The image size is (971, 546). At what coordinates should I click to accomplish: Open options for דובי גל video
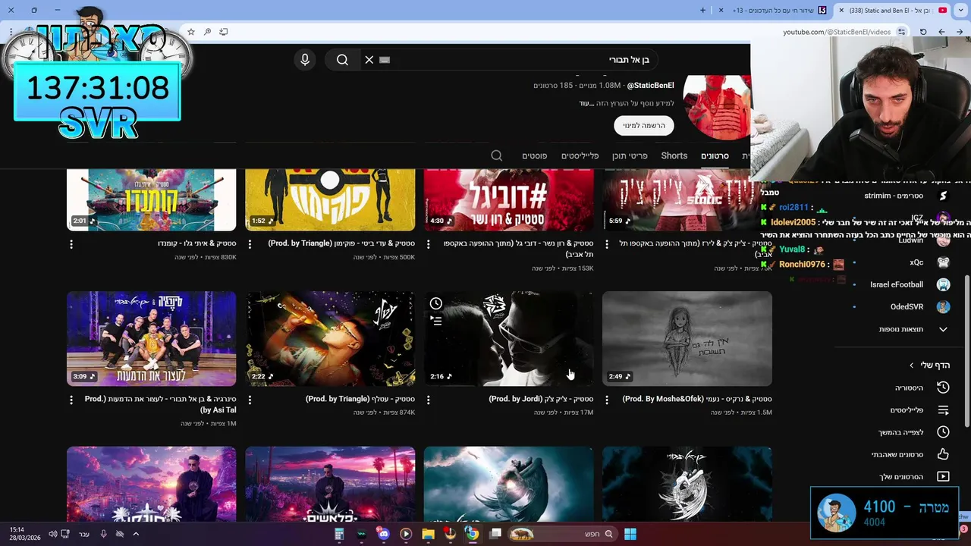(x=429, y=244)
